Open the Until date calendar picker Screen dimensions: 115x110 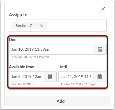[100, 77]
